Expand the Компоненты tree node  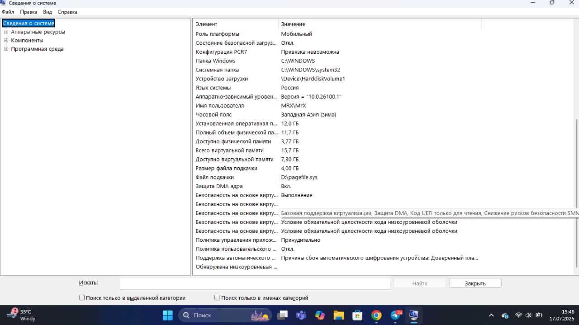click(x=6, y=40)
